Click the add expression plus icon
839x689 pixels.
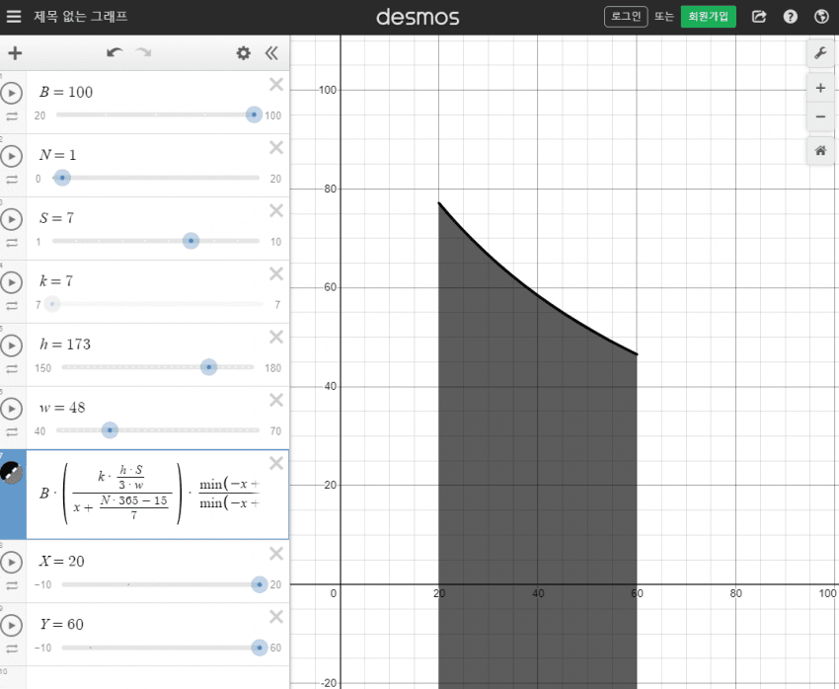pyautogui.click(x=15, y=53)
